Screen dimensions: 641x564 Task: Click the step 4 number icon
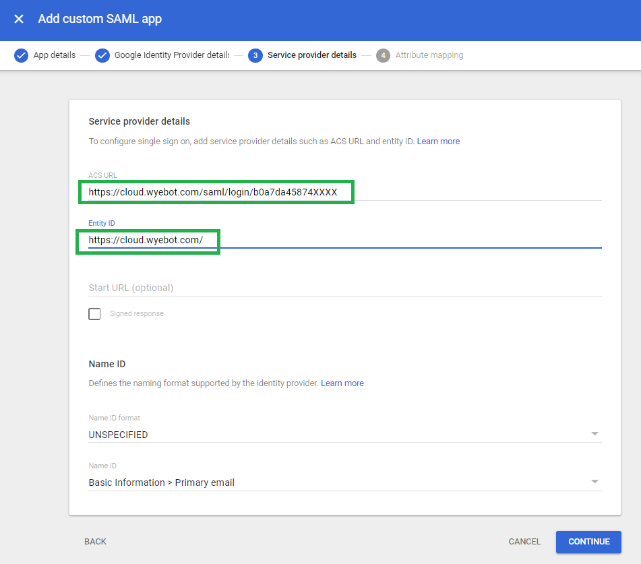pyautogui.click(x=383, y=55)
